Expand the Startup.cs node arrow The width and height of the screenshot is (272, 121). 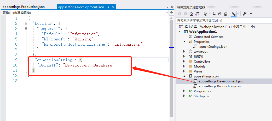pyautogui.click(x=184, y=96)
